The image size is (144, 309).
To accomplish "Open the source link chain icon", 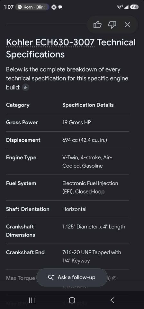I will coord(26,87).
